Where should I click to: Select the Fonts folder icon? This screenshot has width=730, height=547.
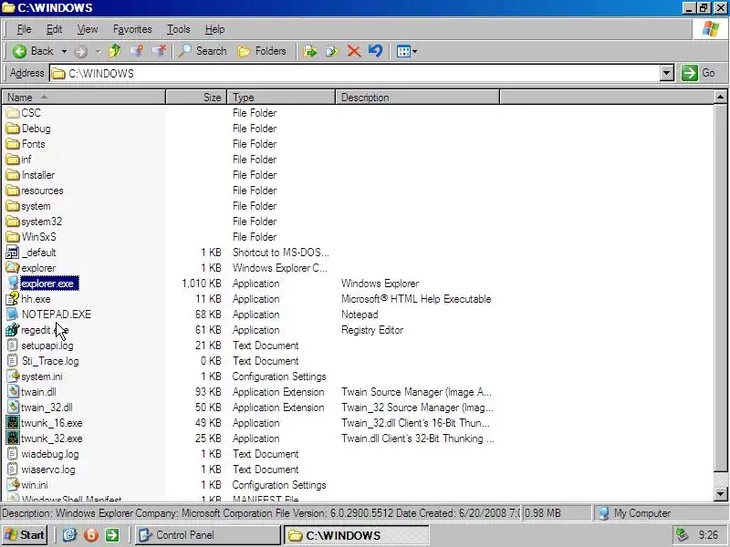13,144
